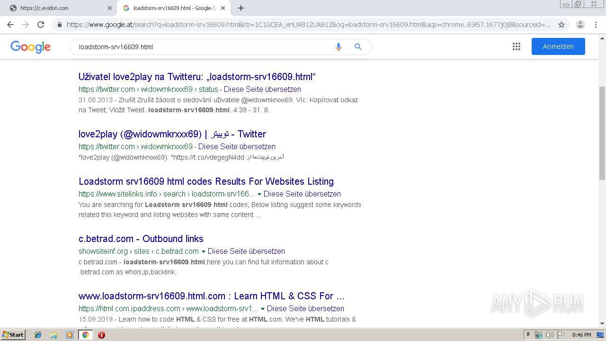Viewport: 606px width, 341px height.
Task: Expand dropdown arrow beside sitelinks.info URL
Action: point(259,194)
